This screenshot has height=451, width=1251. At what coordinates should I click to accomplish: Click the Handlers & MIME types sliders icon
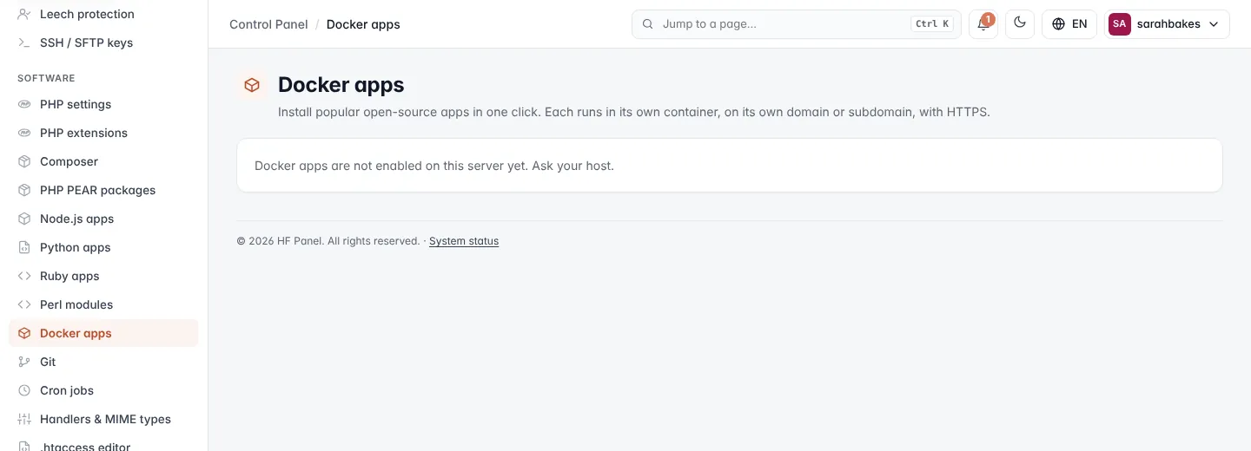pyautogui.click(x=24, y=419)
